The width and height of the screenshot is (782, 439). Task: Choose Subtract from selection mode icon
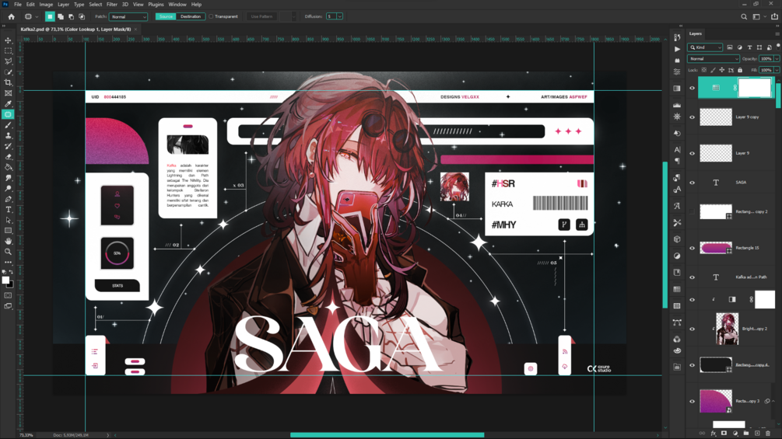71,16
